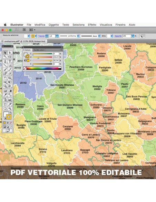Open the Oggetto menu

pos(54,25)
